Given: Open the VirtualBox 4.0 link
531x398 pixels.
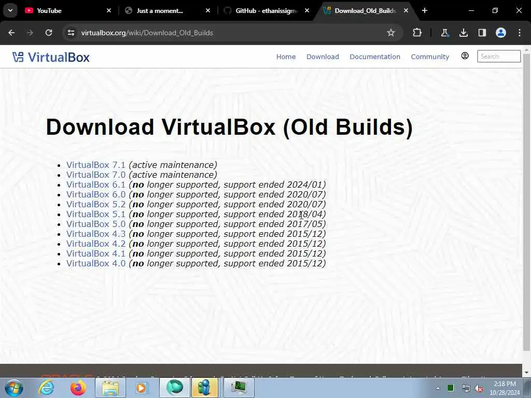Looking at the screenshot, I should [96, 263].
